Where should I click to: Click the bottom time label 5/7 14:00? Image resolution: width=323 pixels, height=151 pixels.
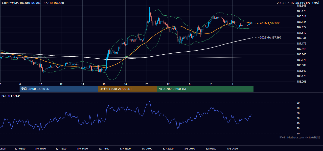83,149
